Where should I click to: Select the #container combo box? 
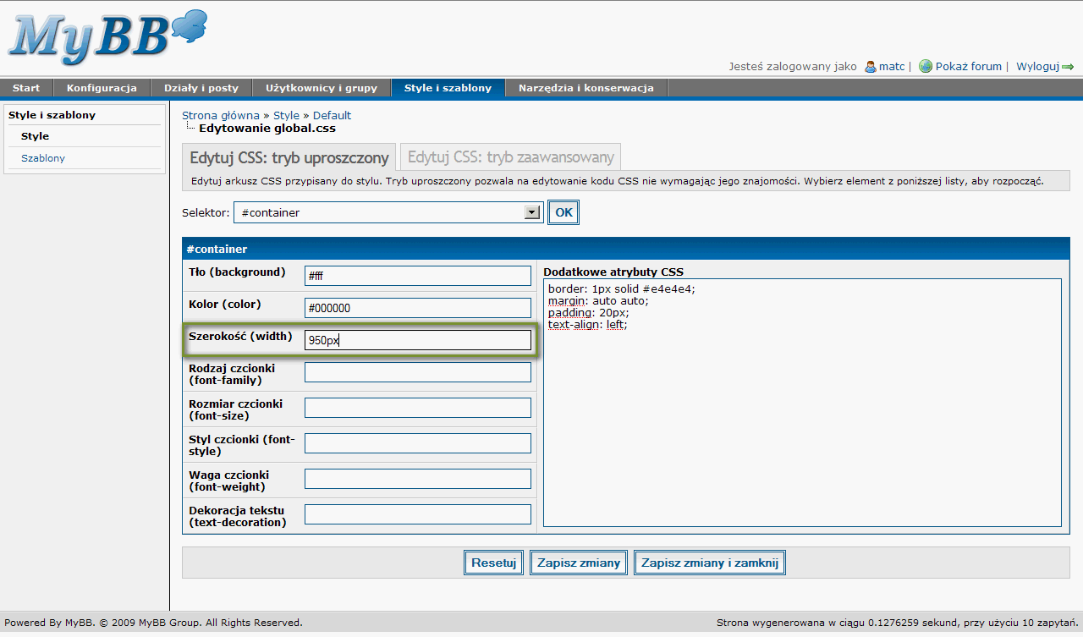pos(388,212)
